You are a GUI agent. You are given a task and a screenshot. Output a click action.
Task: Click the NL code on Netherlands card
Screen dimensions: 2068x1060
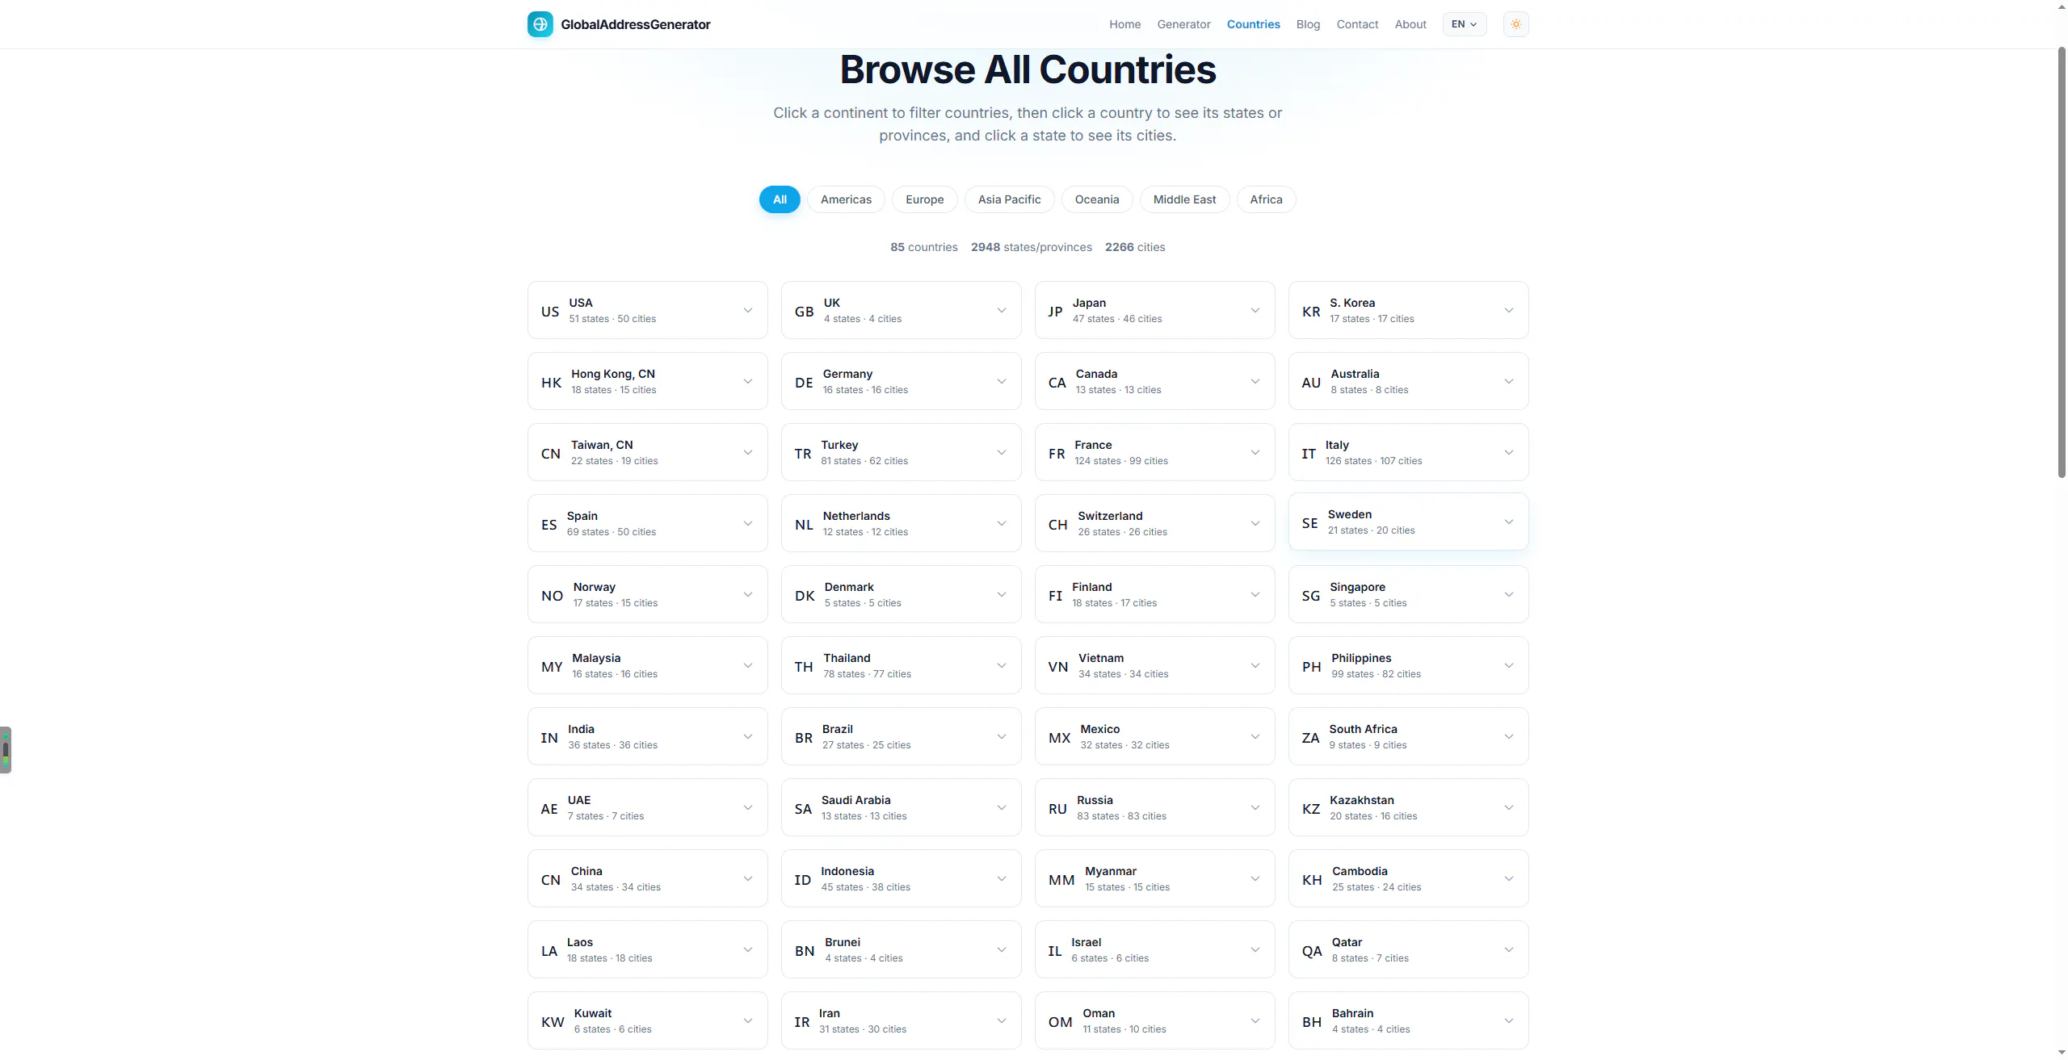point(804,525)
